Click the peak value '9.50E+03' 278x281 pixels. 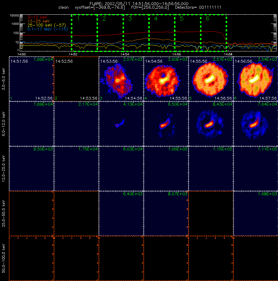(x=43, y=149)
